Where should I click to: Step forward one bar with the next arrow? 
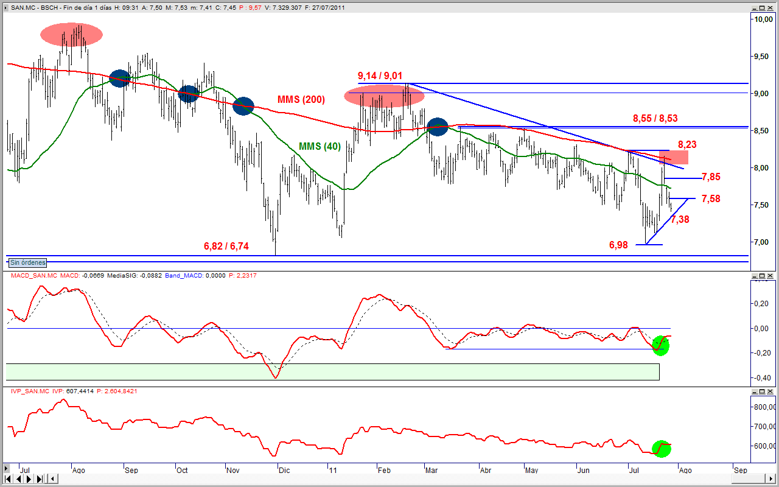(29, 479)
